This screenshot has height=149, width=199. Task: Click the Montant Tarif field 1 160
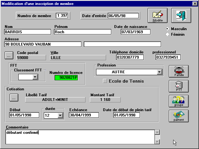click(105, 100)
